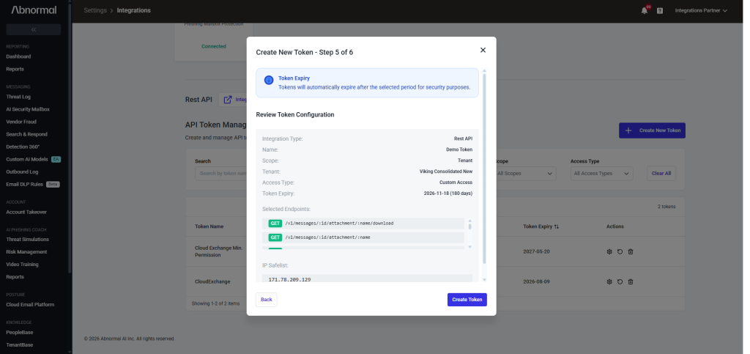Click the Token Name column header
Image resolution: width=750 pixels, height=354 pixels.
pyautogui.click(x=209, y=226)
